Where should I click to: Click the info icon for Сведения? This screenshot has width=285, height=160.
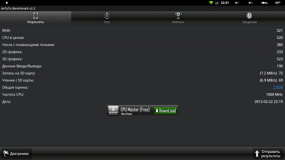(x=249, y=16)
